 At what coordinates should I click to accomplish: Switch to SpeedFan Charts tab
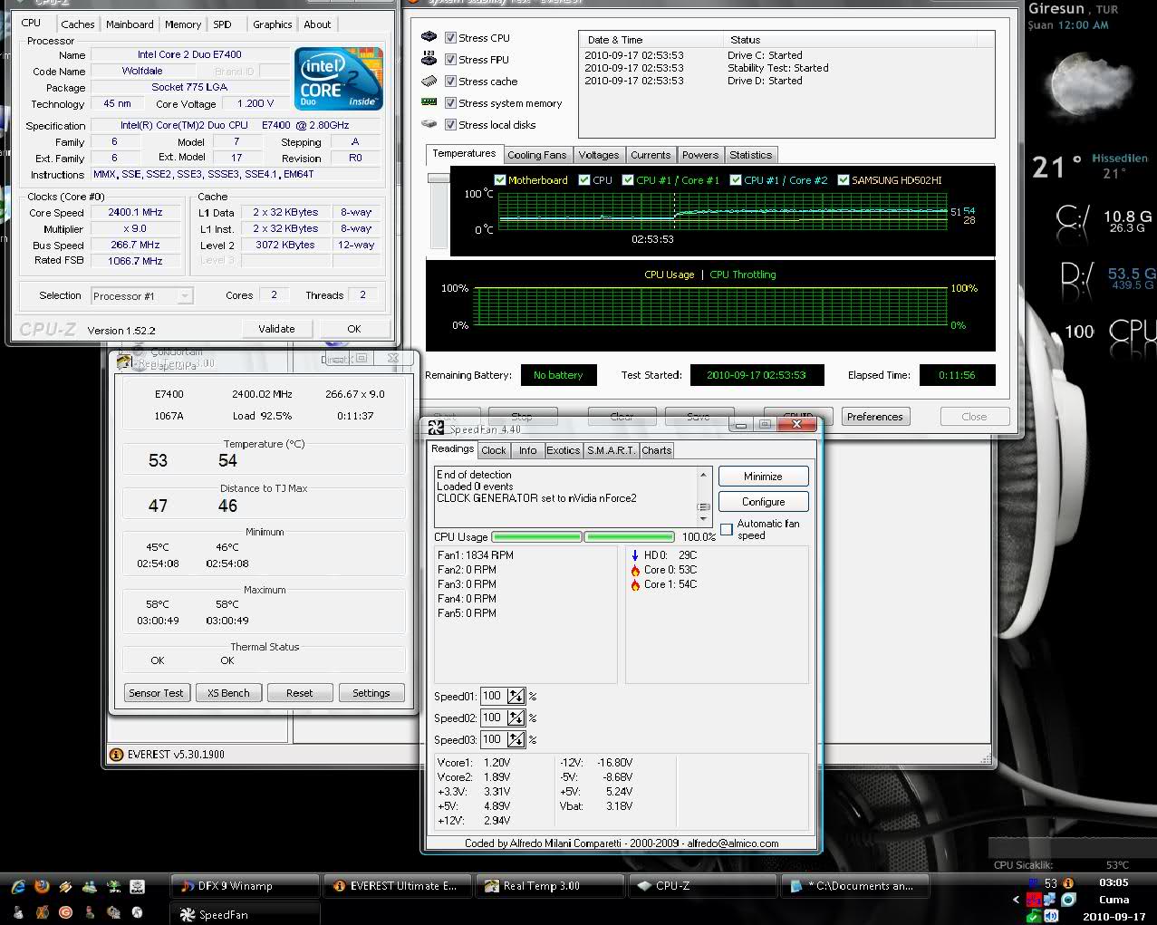[657, 450]
